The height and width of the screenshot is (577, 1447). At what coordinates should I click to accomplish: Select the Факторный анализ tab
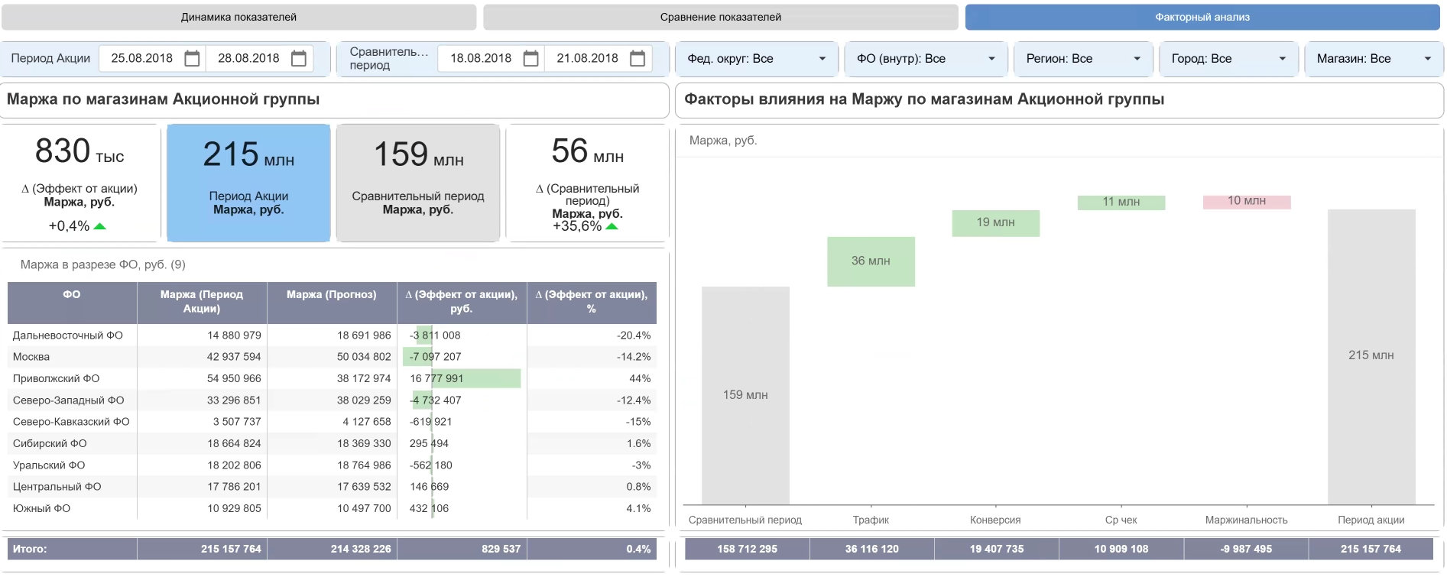pos(1202,17)
